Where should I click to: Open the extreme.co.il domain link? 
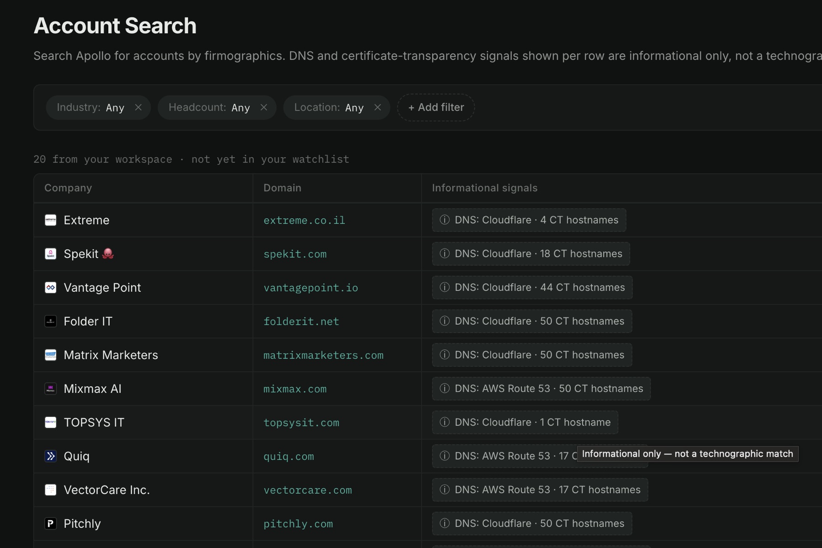pos(304,221)
